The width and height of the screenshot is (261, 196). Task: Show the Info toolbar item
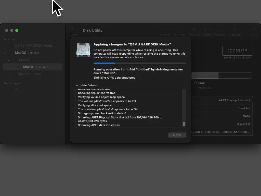point(255,31)
